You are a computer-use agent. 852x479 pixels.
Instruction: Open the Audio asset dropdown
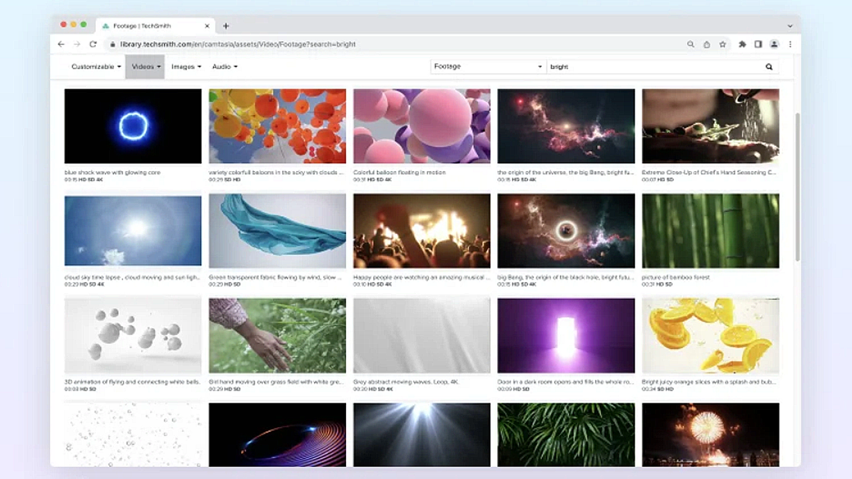[224, 67]
